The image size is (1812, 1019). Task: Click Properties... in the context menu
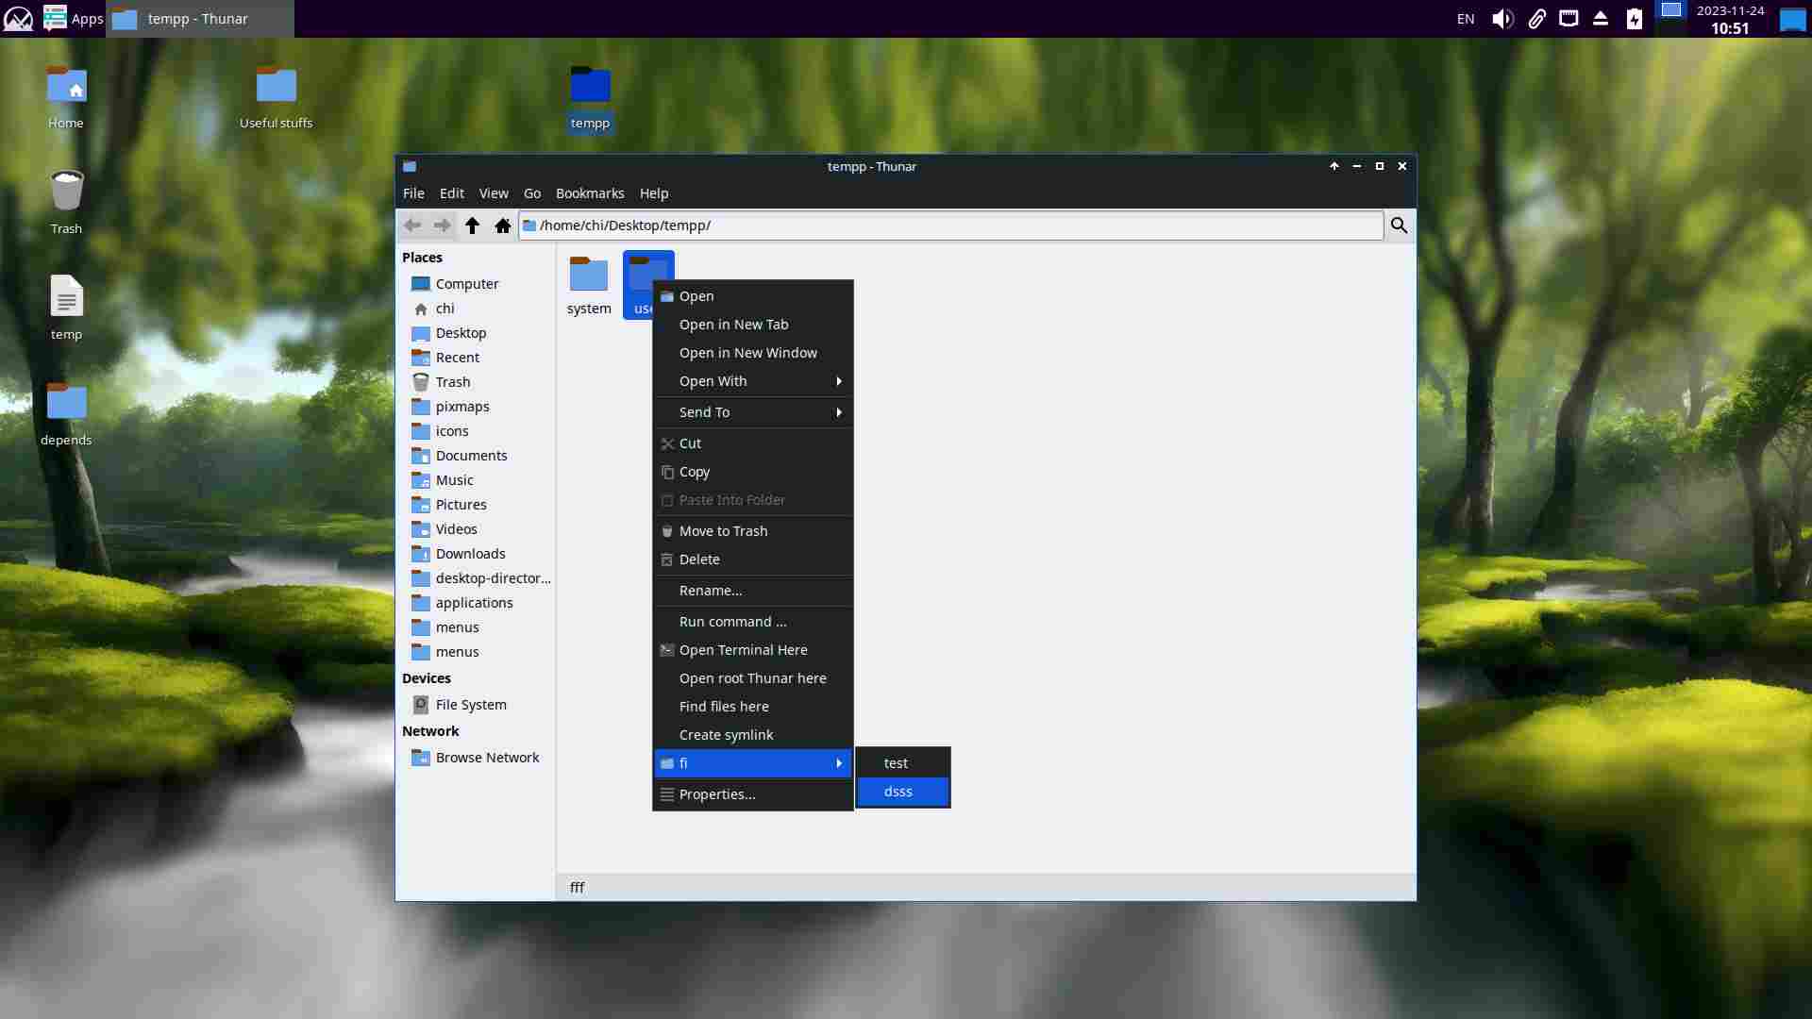pos(716,794)
